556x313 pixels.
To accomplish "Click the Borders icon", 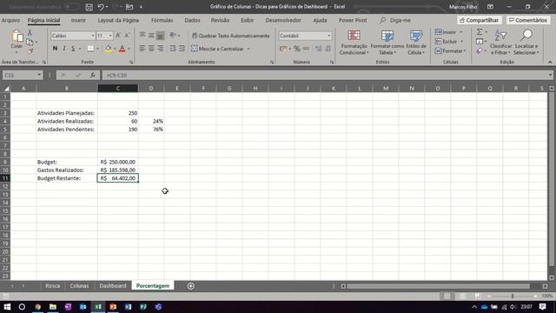I will 90,49.
